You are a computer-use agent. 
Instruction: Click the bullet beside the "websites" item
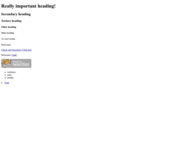click(5, 72)
